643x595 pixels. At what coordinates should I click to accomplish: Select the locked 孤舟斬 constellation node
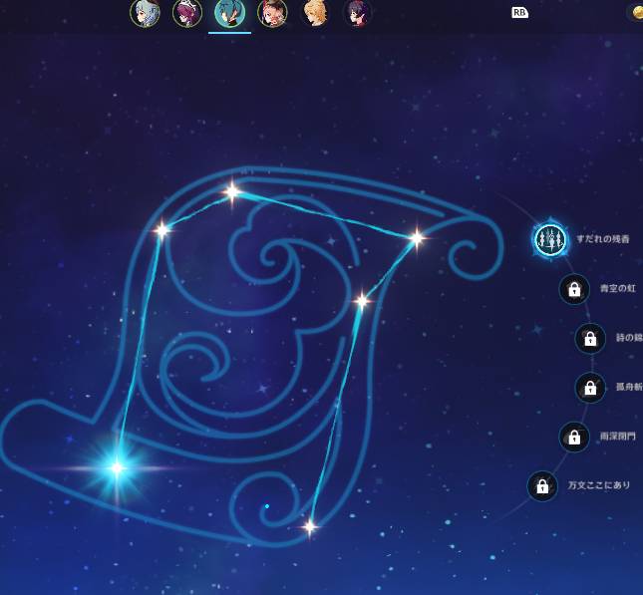click(x=590, y=387)
